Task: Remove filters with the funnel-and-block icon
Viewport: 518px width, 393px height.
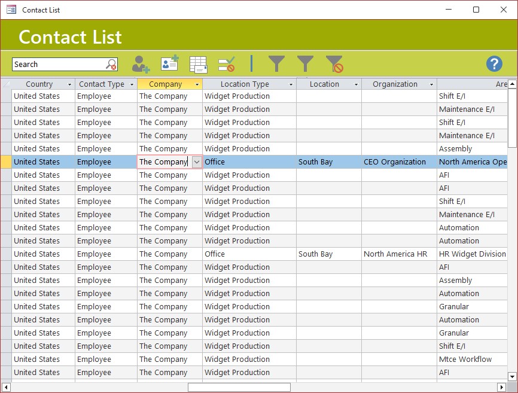Action: (x=334, y=64)
